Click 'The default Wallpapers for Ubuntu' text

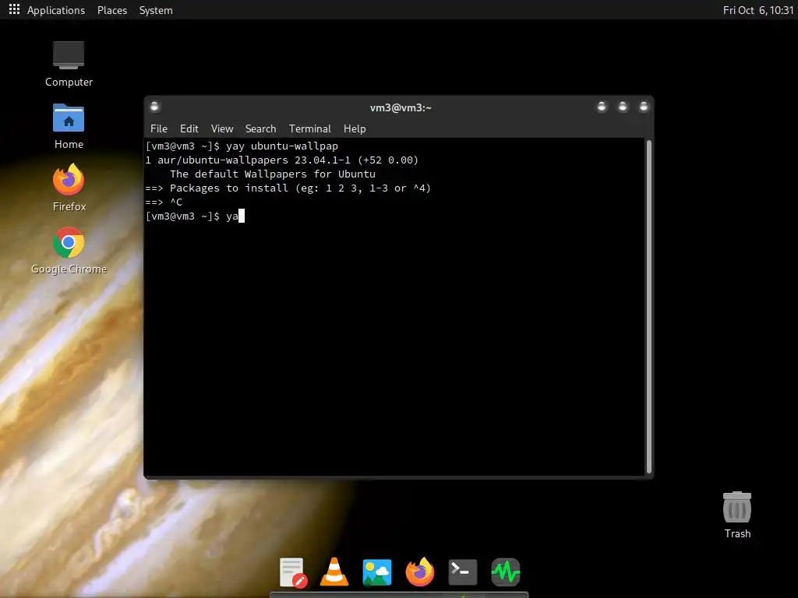[x=272, y=174]
